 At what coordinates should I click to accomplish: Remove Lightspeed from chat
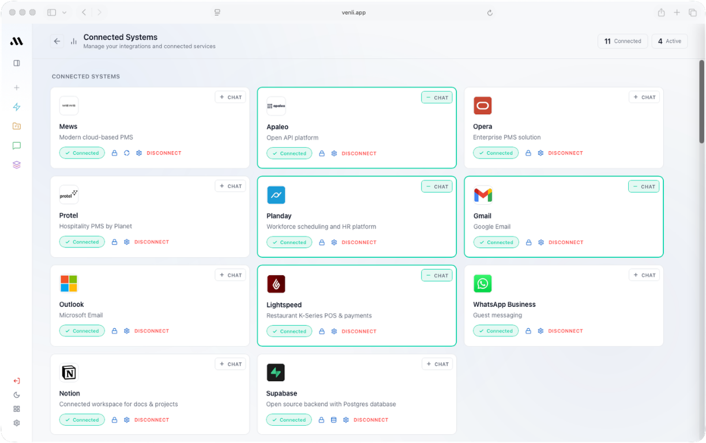(437, 275)
